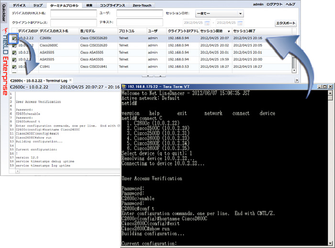Select session start 2012/04/25 19:59 cell
The image size is (335, 248).
click(215, 60)
